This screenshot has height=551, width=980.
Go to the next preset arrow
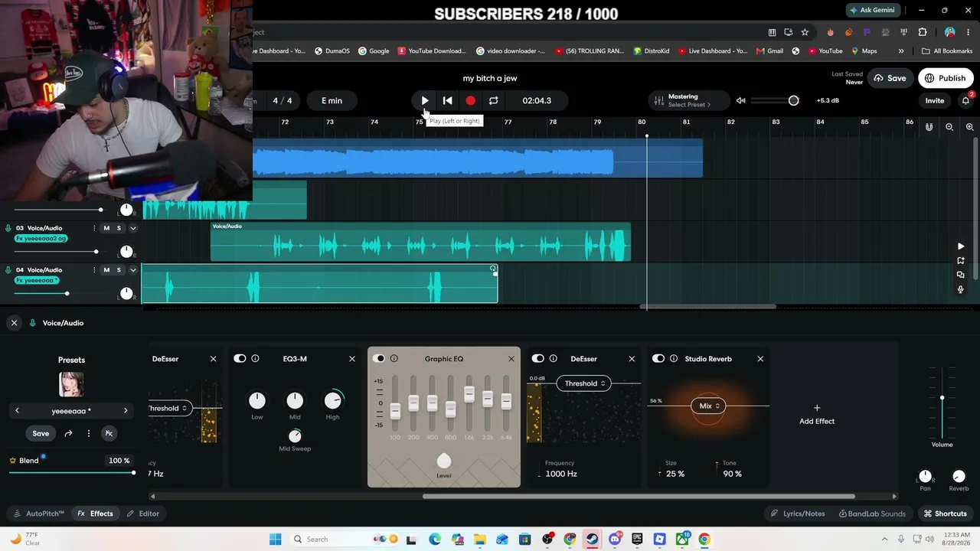[x=126, y=411]
